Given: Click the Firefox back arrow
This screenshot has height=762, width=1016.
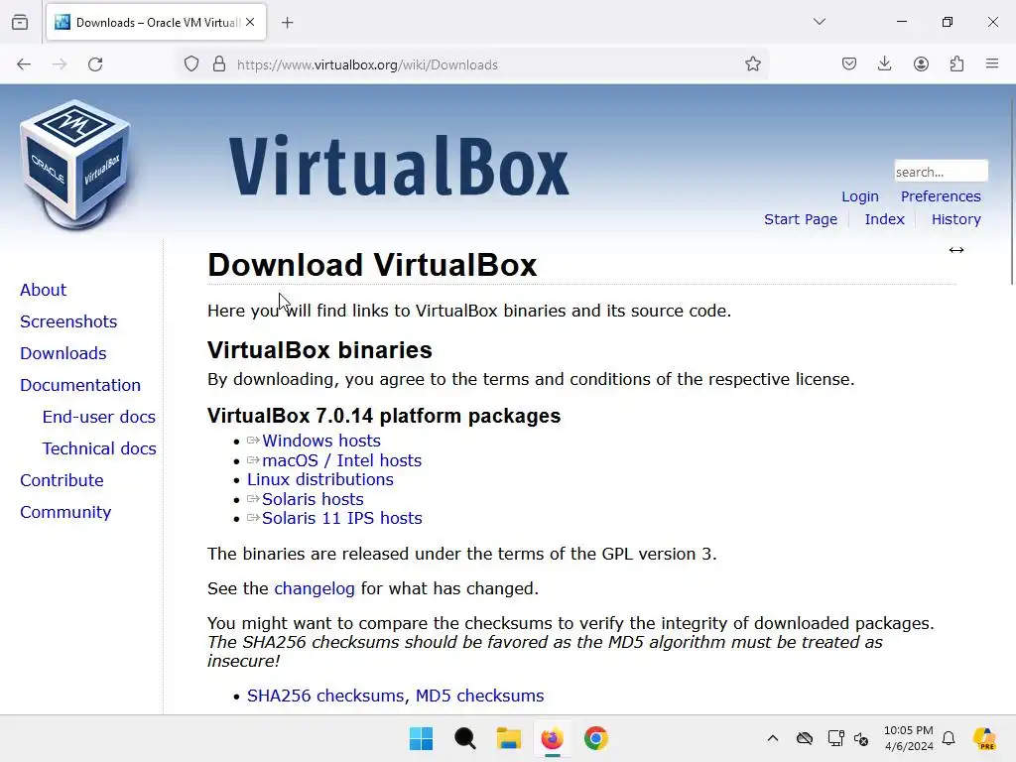Looking at the screenshot, I should (x=24, y=64).
